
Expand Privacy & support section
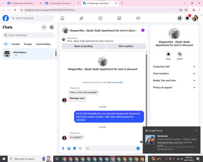point(174,87)
